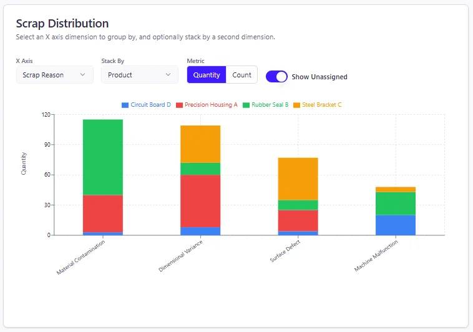
Task: Select the Quantity metric button
Action: [x=207, y=75]
